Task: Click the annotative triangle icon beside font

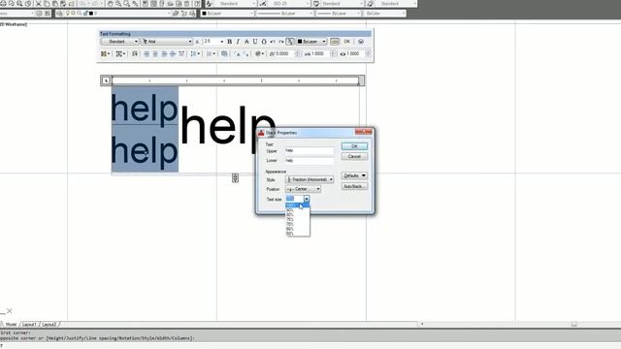Action: [x=197, y=42]
